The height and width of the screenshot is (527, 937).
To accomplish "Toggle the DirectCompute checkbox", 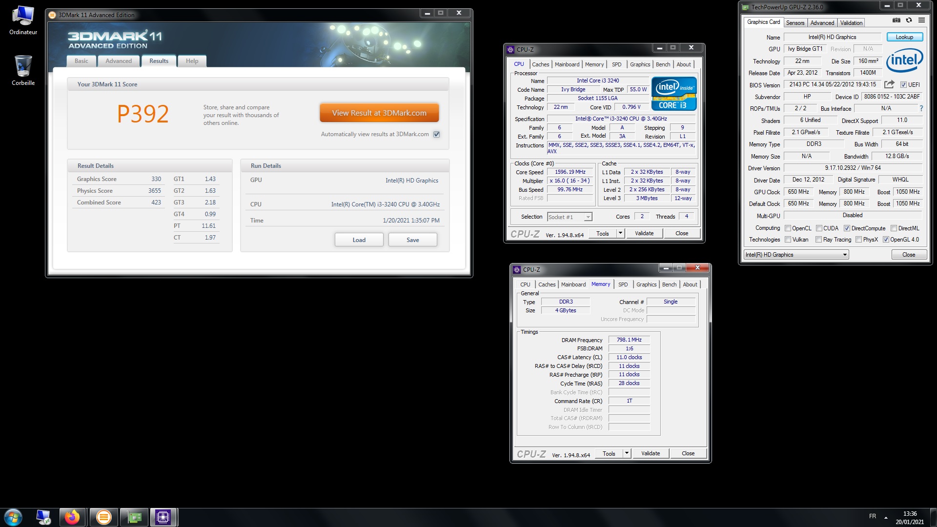I will point(847,228).
